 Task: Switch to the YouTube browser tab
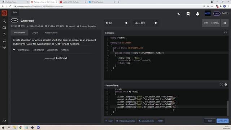click(x=73, y=2)
